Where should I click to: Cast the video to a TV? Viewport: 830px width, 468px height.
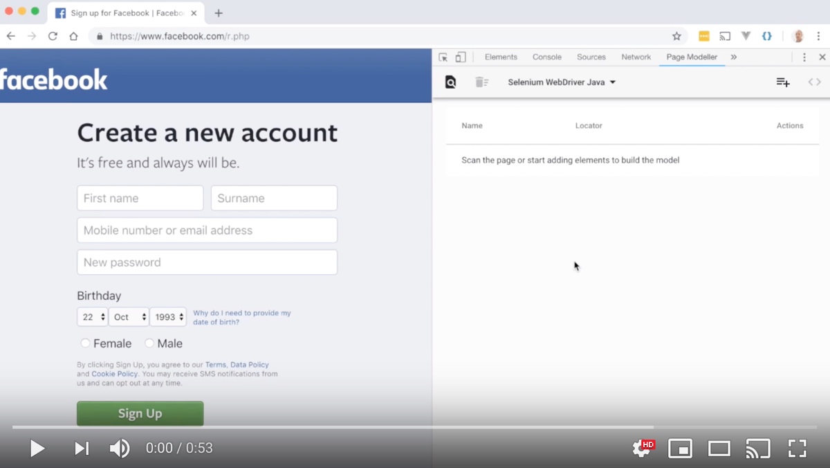(x=758, y=449)
